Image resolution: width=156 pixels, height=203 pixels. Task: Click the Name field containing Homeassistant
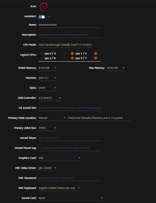click(70, 25)
